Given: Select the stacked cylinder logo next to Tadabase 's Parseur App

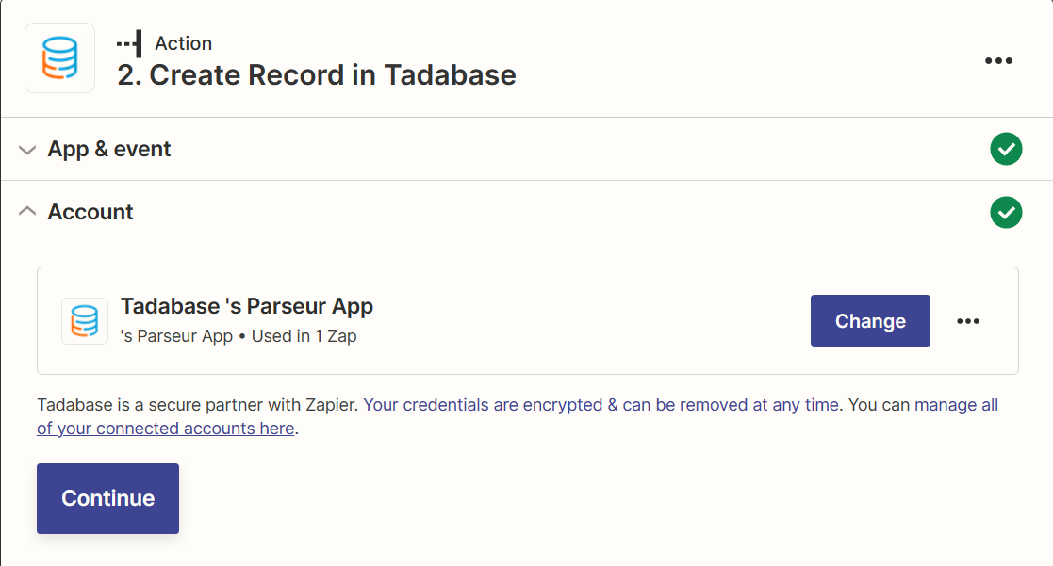Looking at the screenshot, I should pyautogui.click(x=85, y=320).
